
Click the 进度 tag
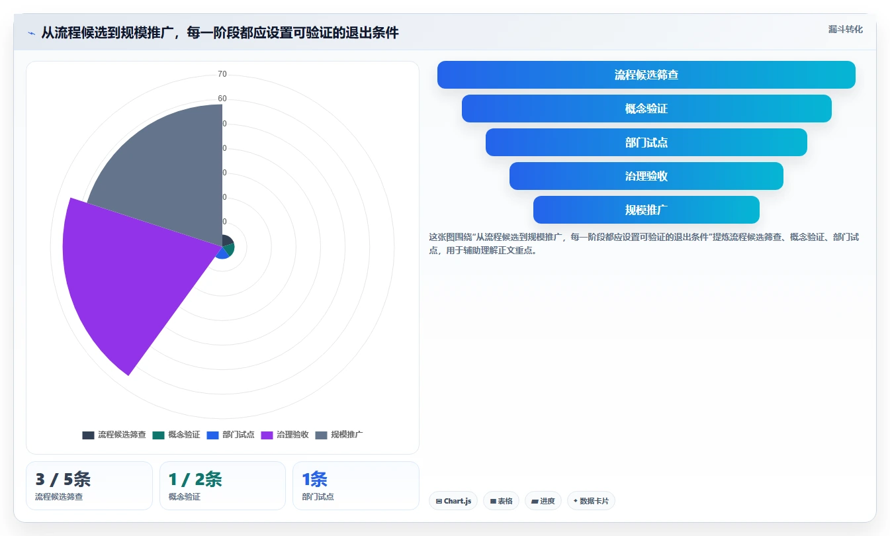tap(543, 501)
